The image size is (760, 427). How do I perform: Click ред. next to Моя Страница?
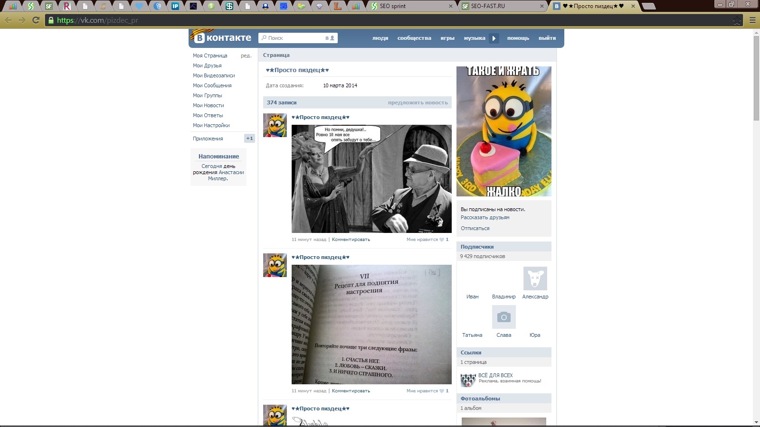pyautogui.click(x=246, y=56)
